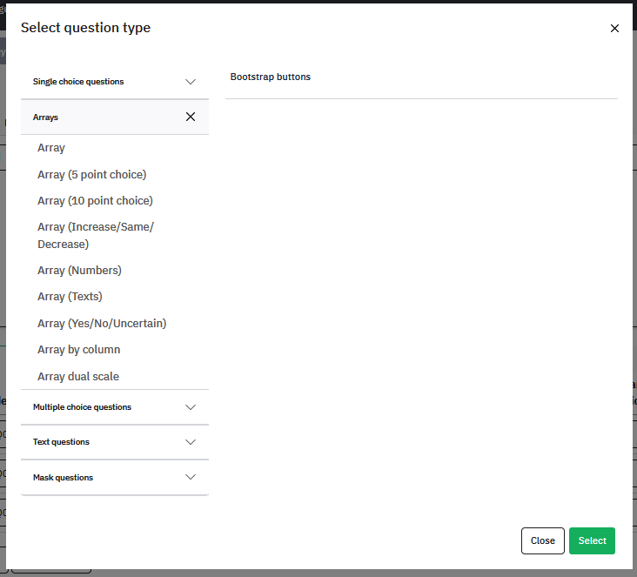
Task: Click the Close button
Action: point(543,540)
